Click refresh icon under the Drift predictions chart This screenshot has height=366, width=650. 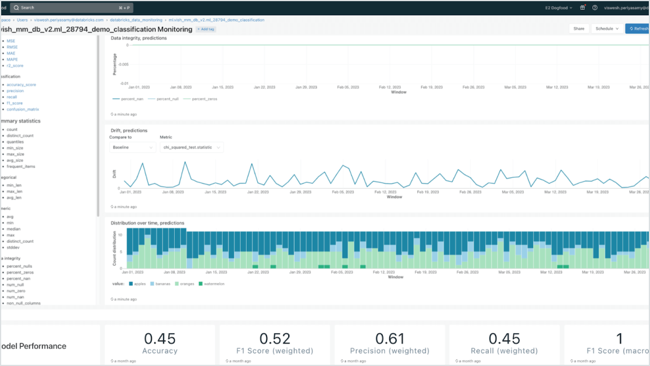[112, 206]
